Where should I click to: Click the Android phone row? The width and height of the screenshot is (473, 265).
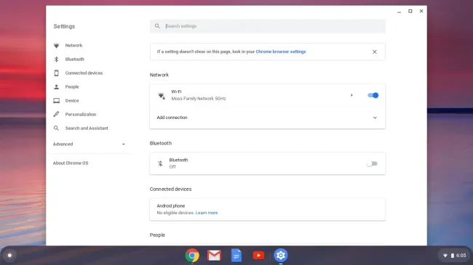click(x=268, y=209)
